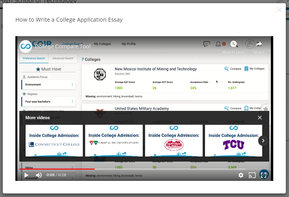Open My Colleges menu item
Screen dimensions: 289x197
103,44
